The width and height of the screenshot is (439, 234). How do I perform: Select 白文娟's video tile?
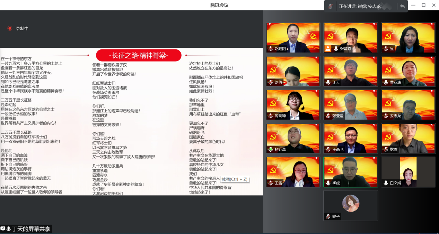coord(408,172)
